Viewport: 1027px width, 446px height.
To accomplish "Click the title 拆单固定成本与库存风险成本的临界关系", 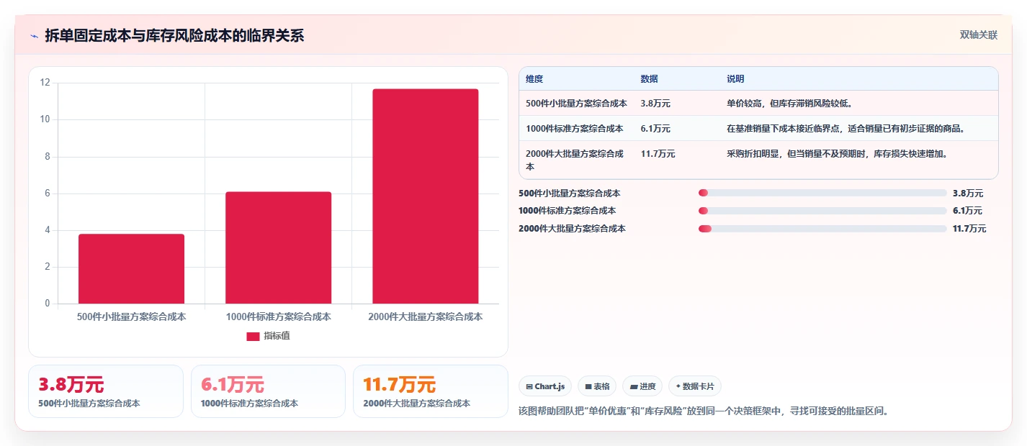I will click(x=174, y=35).
